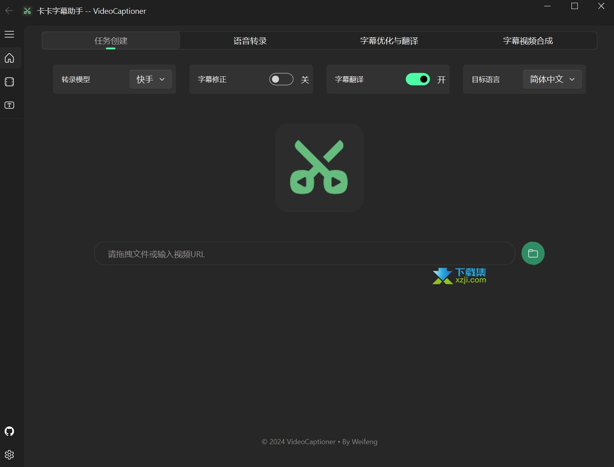
Task: Switch to the 任务创建 tab
Action: point(111,41)
